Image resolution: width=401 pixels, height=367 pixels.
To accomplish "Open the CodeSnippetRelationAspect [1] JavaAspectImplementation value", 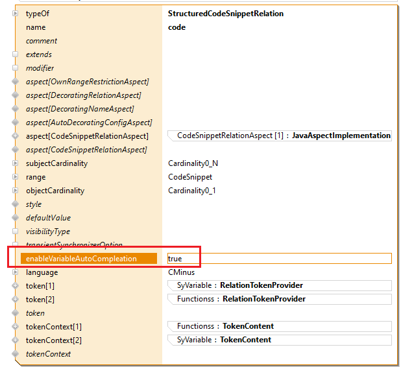I will [x=283, y=136].
